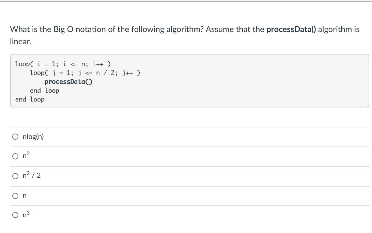Click the n² option label
Screen dimensions: 372x233
25,156
